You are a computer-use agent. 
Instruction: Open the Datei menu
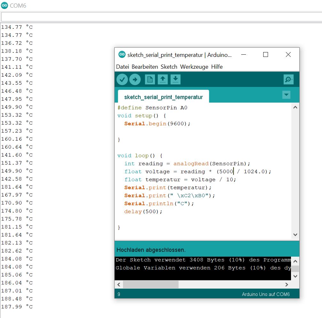pos(123,67)
